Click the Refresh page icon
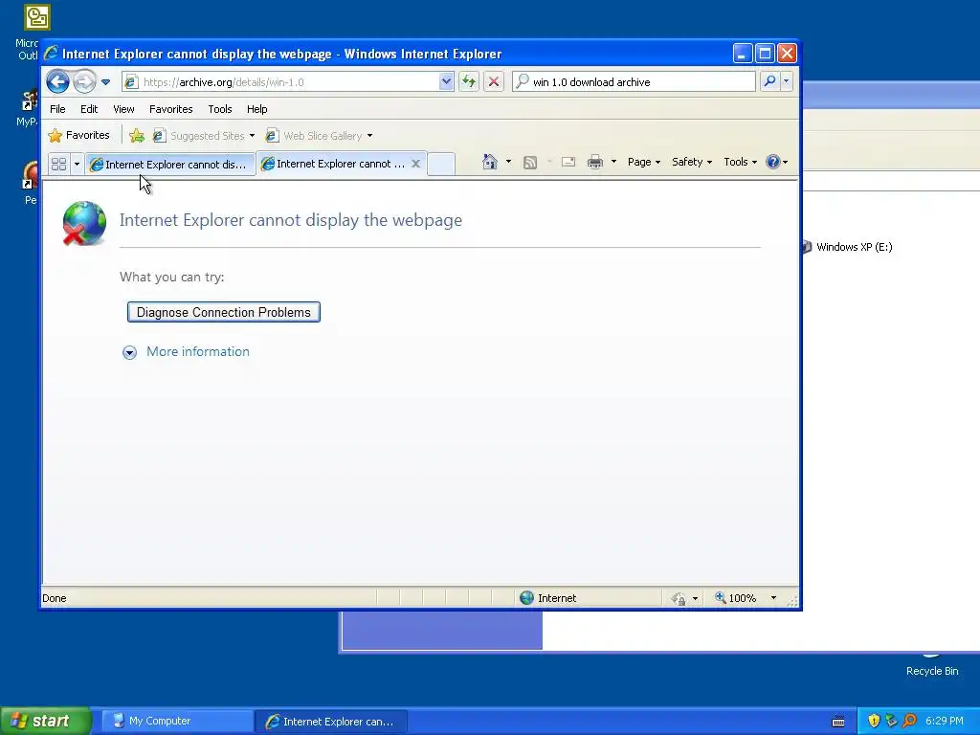 coord(469,82)
